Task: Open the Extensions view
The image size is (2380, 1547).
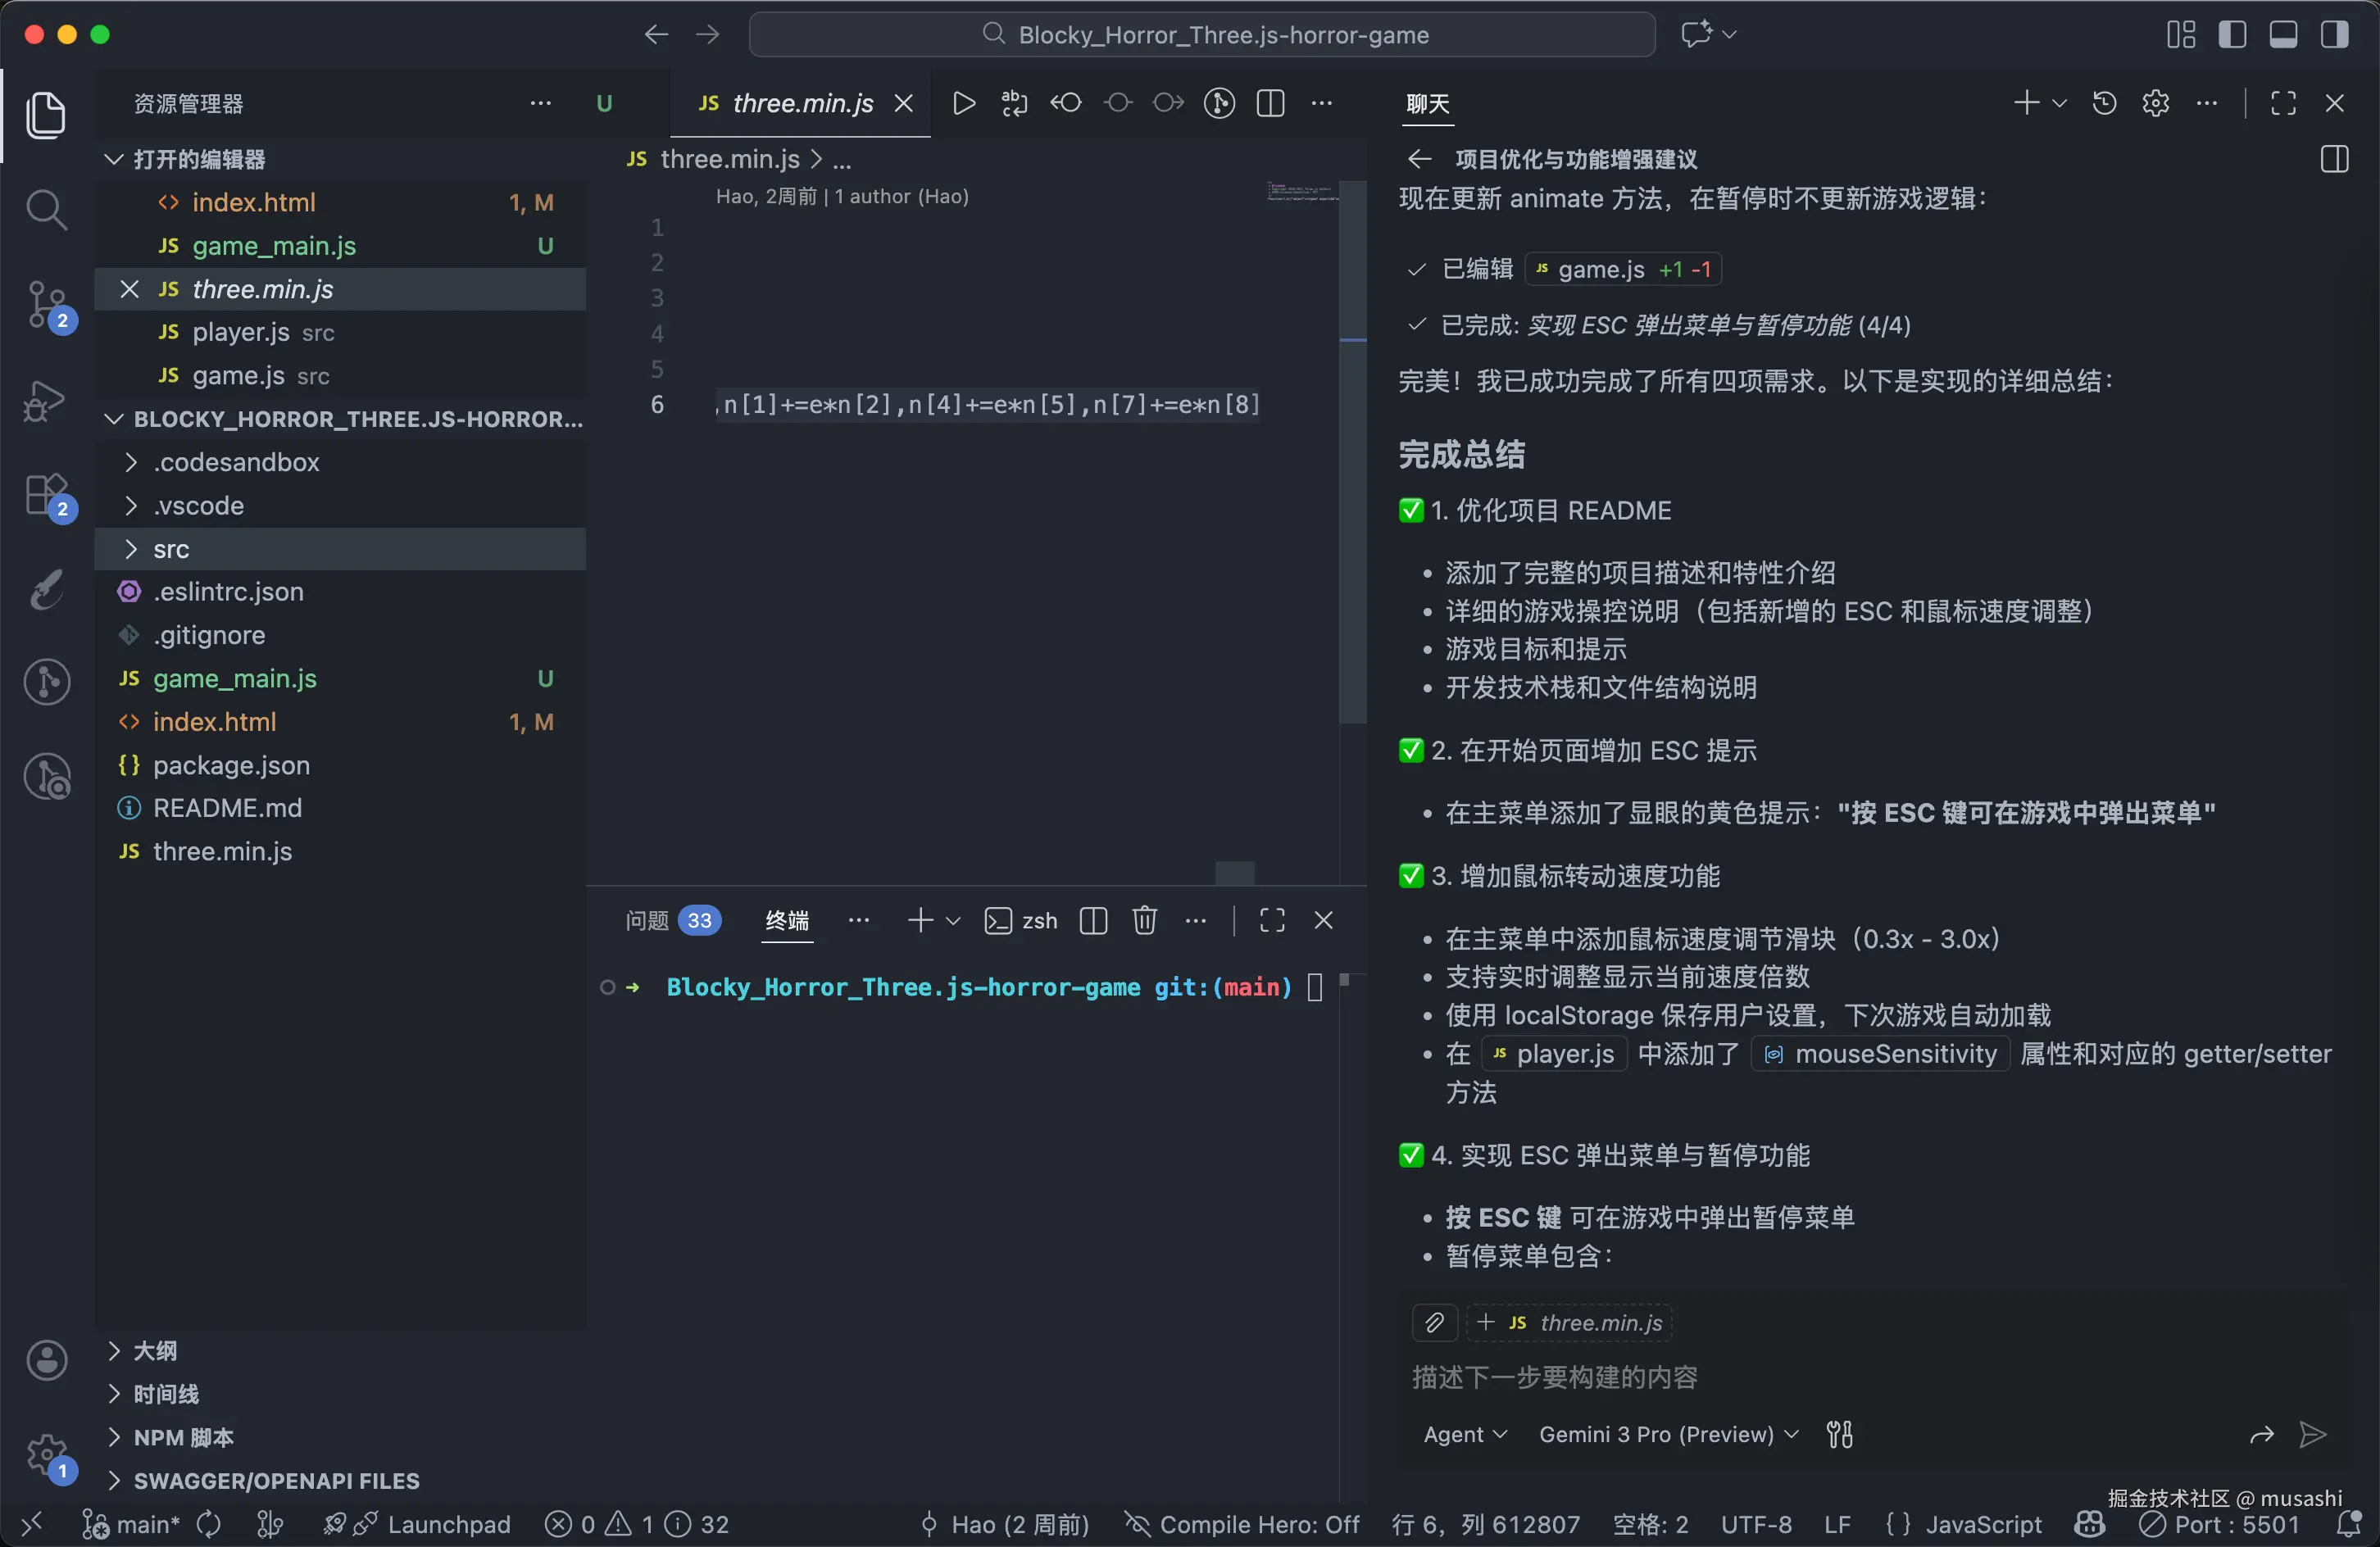Action: click(46, 496)
